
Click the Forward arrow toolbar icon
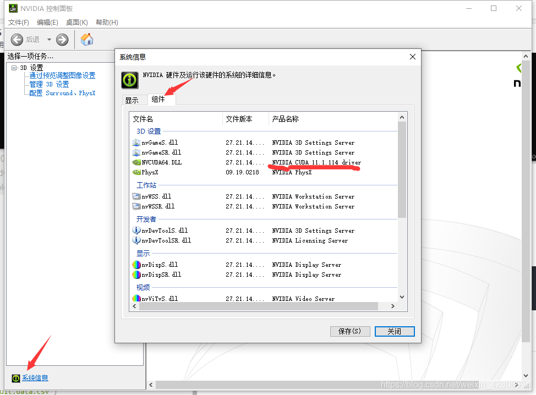tap(62, 40)
